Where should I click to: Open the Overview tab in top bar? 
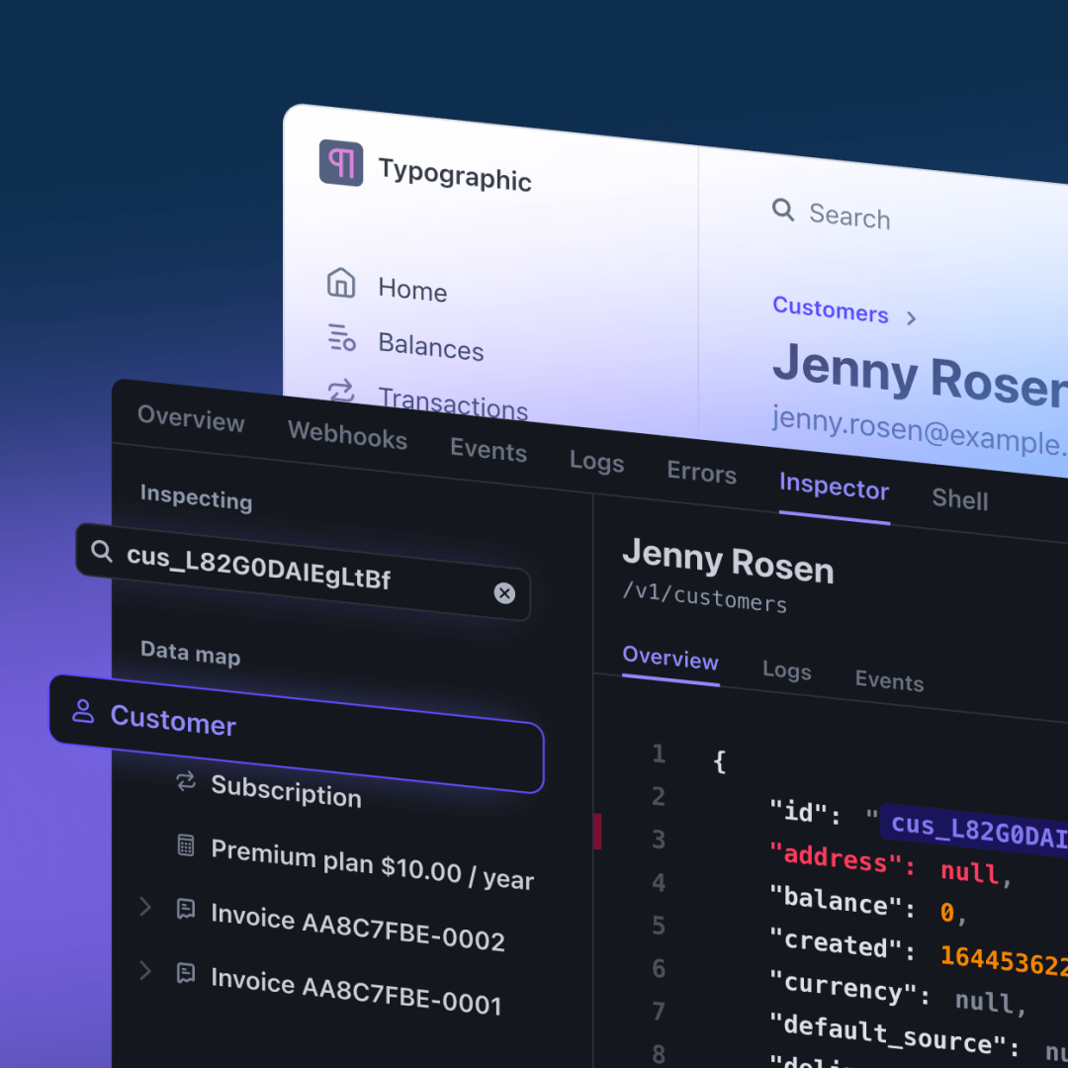coord(191,418)
